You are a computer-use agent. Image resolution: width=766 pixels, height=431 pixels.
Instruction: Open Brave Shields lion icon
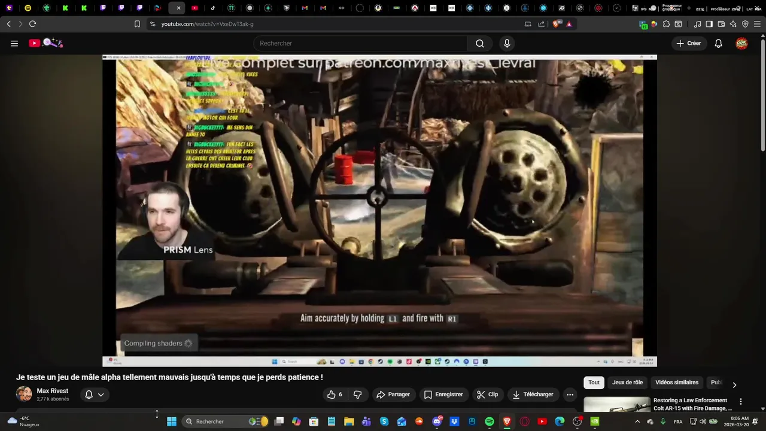[x=557, y=24]
